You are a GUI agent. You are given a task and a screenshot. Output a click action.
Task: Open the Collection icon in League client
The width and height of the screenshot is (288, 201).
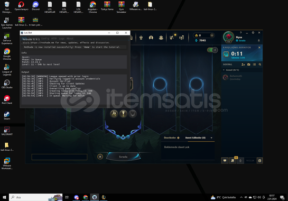point(141,38)
